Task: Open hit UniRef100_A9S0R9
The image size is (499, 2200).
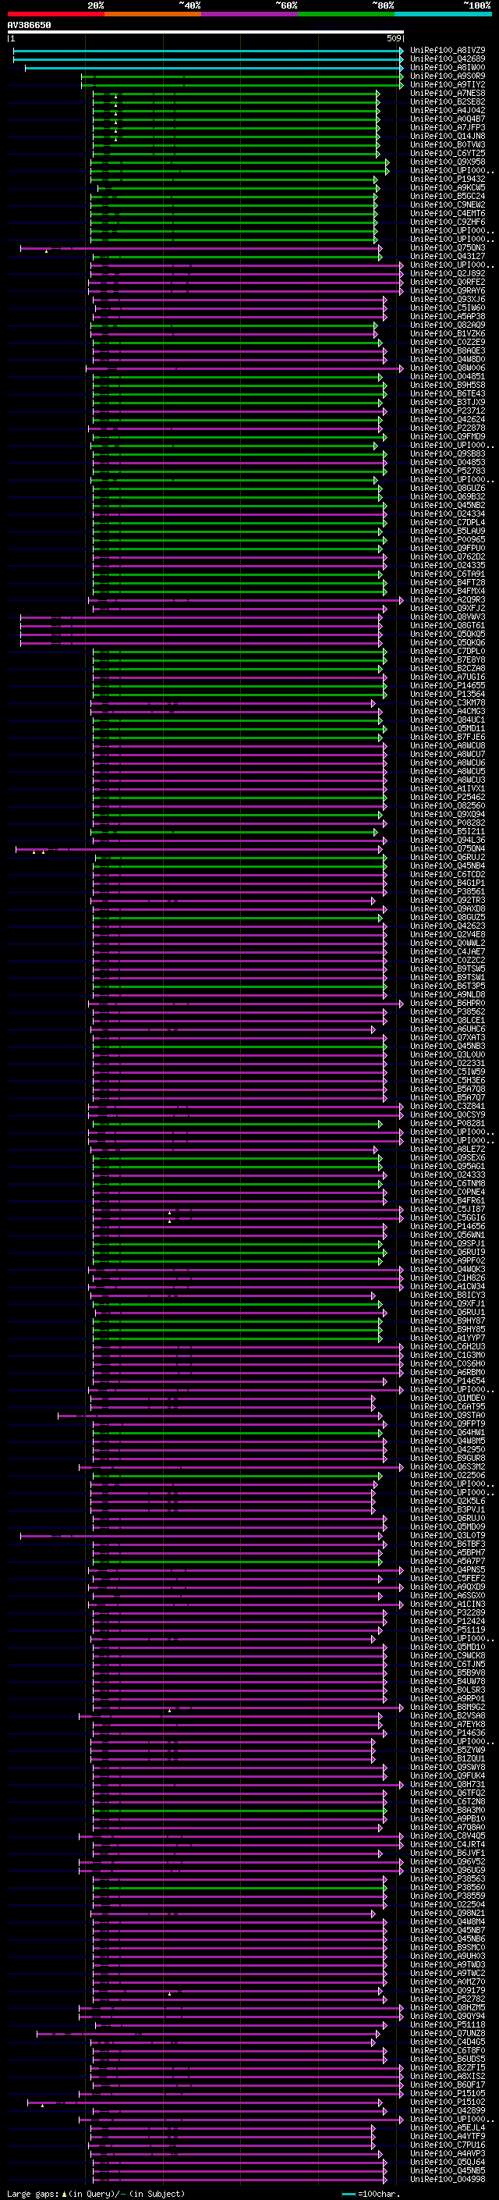Action: (x=448, y=76)
